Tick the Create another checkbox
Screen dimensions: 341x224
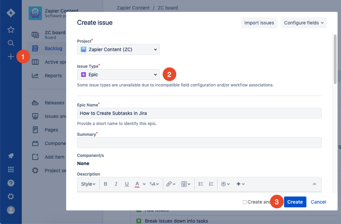244,202
